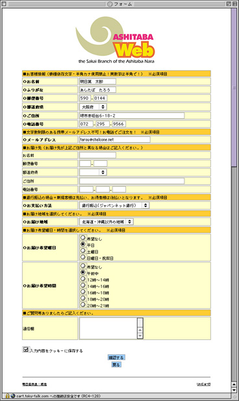
Task: Click the vertical scrollbar thumb of the window
Action: (234, 87)
